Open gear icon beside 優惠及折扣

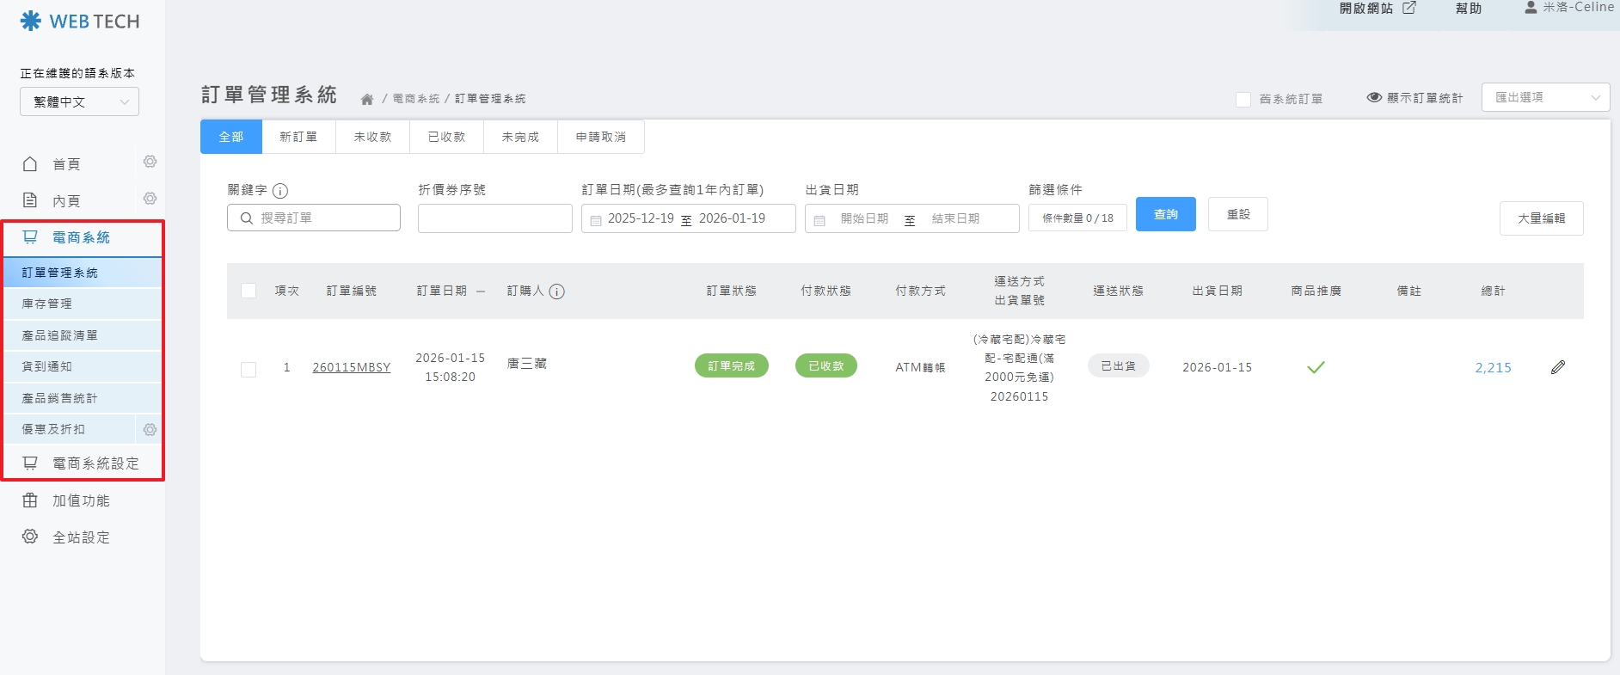(150, 429)
